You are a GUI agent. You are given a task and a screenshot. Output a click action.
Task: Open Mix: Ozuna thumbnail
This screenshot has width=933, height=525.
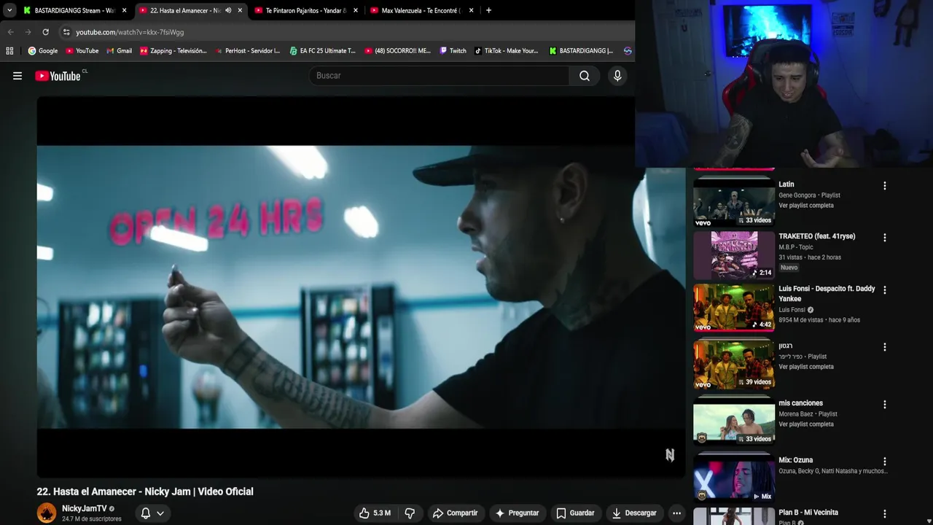coord(734,478)
